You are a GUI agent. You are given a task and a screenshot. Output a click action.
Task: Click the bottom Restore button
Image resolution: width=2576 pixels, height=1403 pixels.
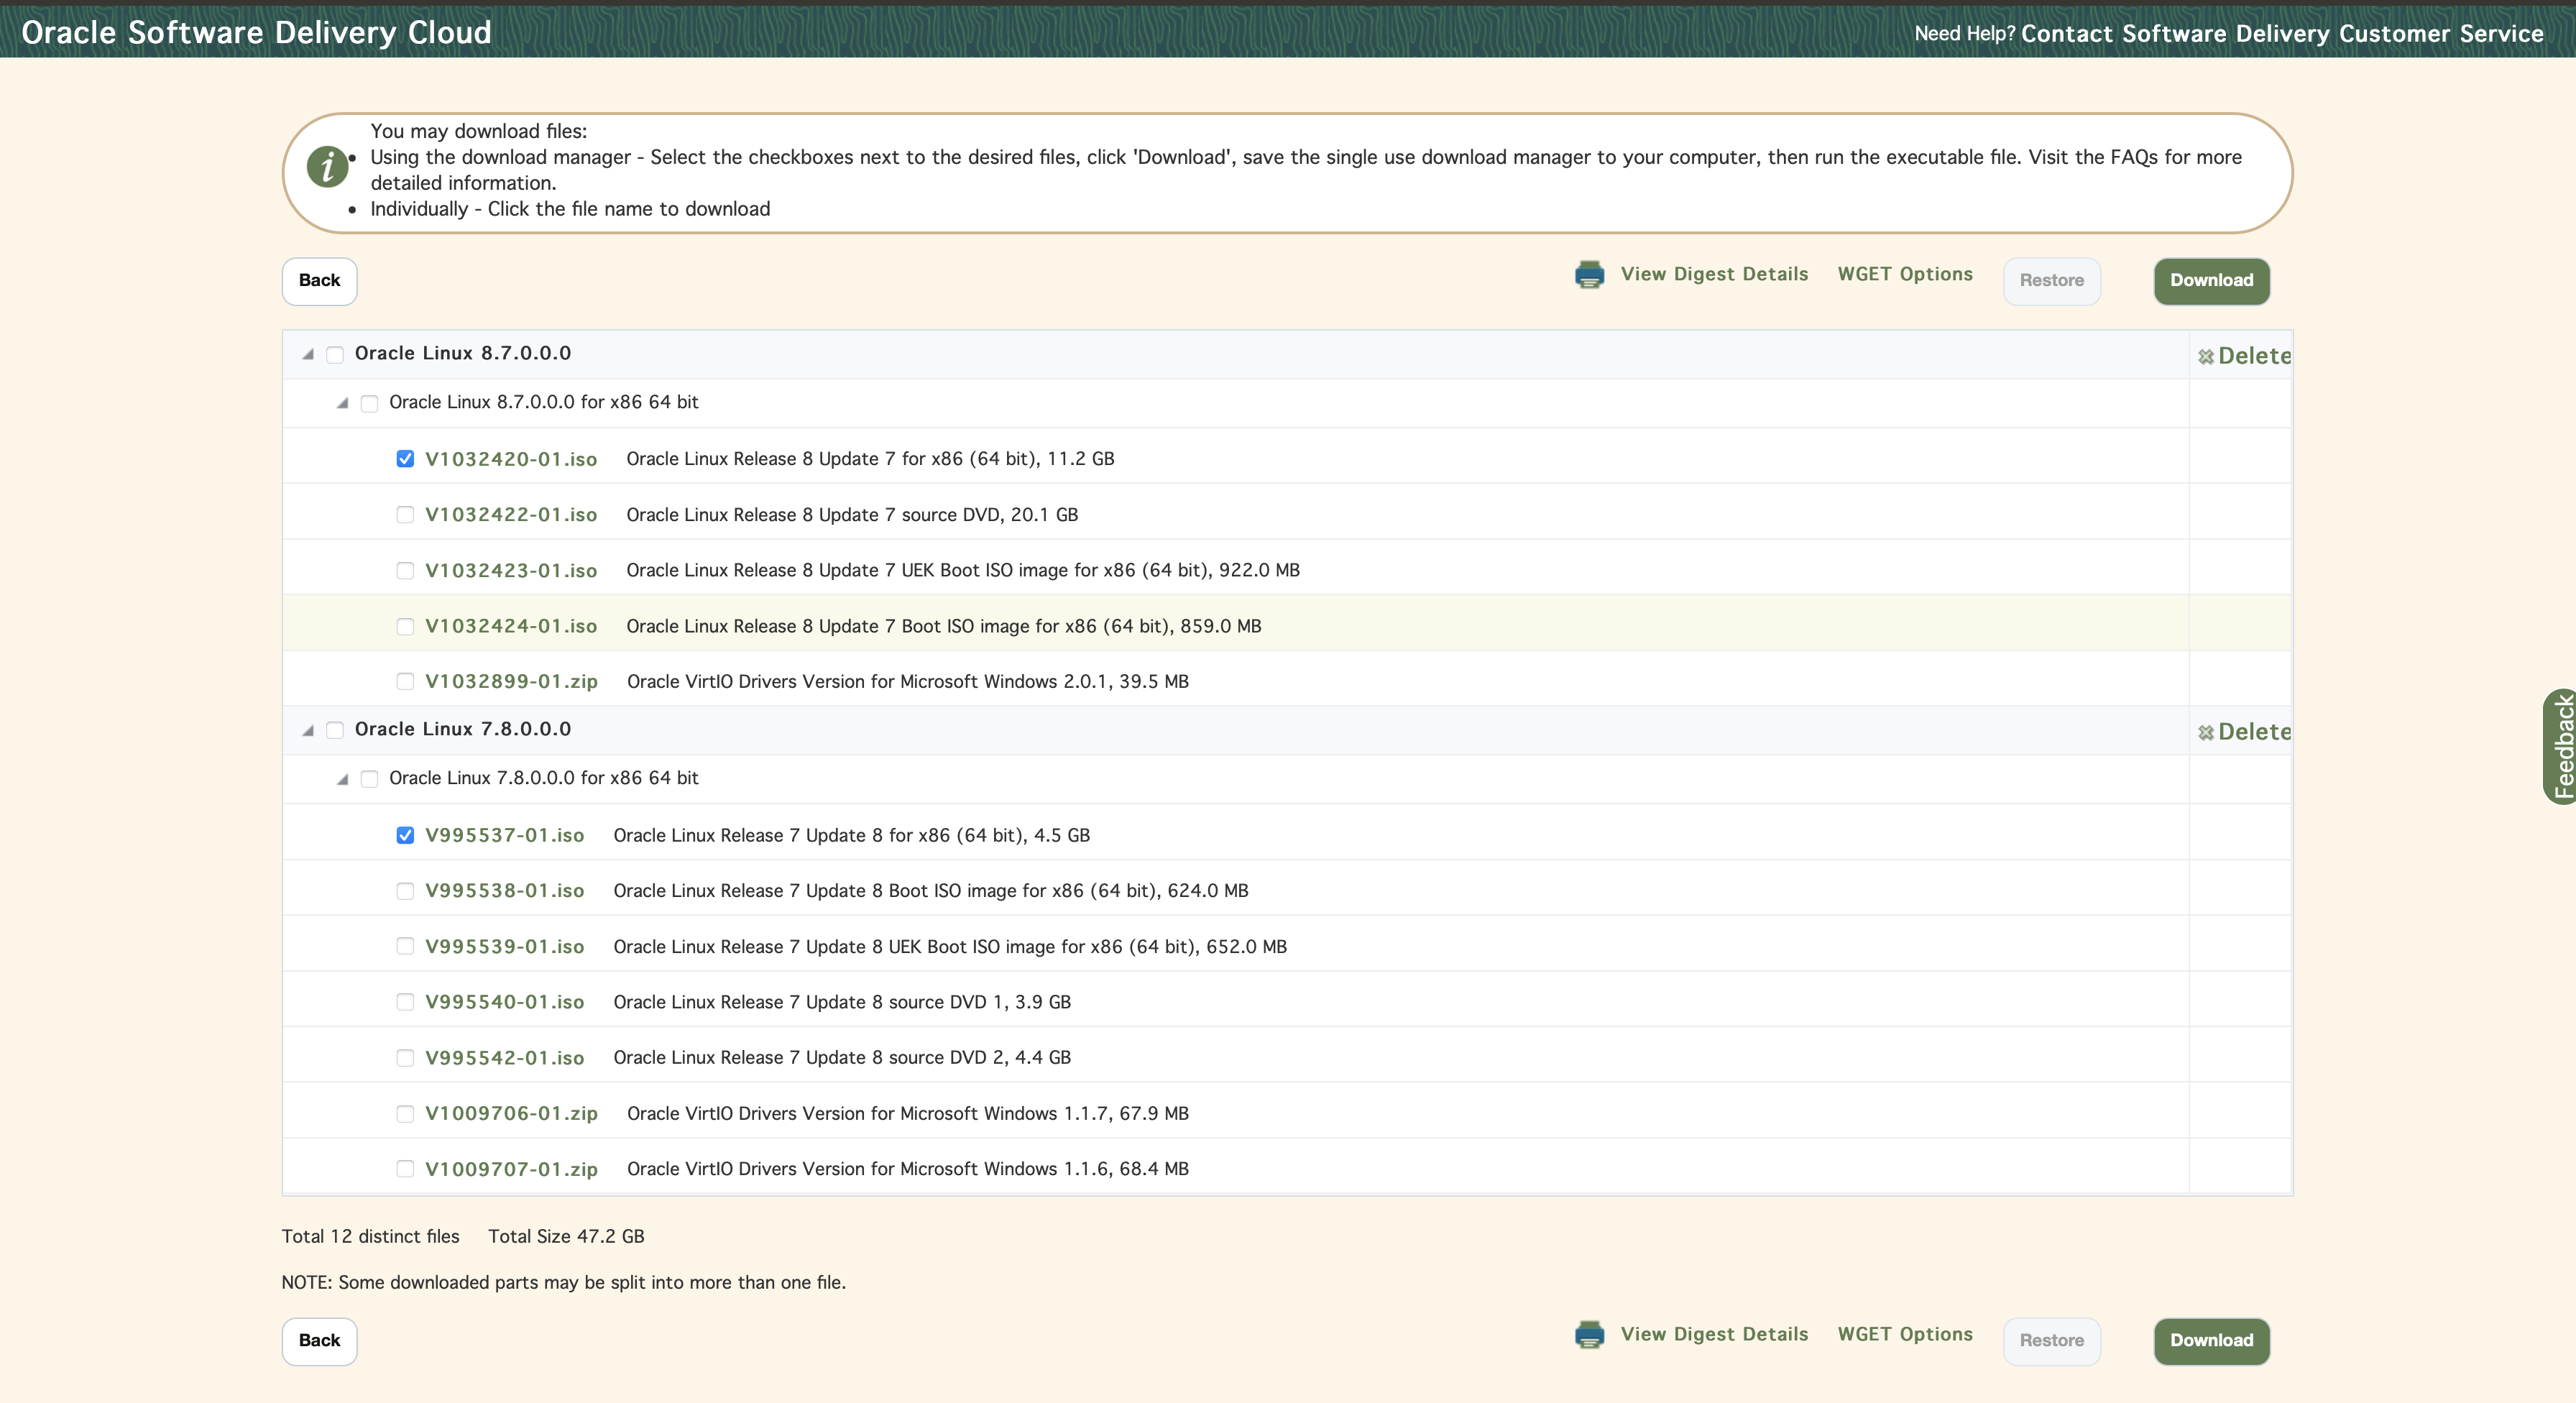click(x=2051, y=1341)
